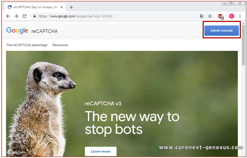Open The reCAPTCHA advantage menu item
The height and width of the screenshot is (158, 247).
point(27,45)
